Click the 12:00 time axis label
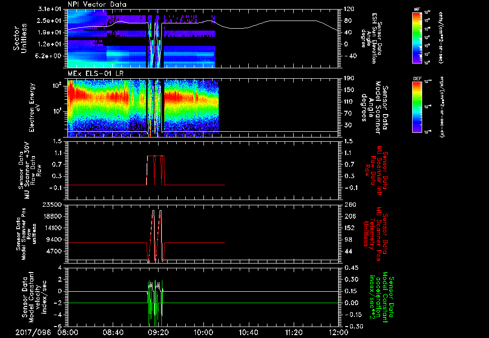The width and height of the screenshot is (489, 338). point(339,333)
